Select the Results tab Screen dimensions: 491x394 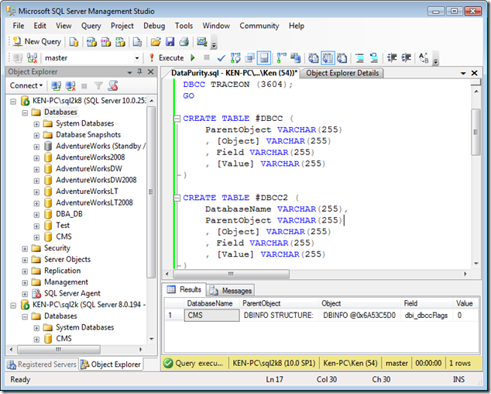[x=184, y=289]
